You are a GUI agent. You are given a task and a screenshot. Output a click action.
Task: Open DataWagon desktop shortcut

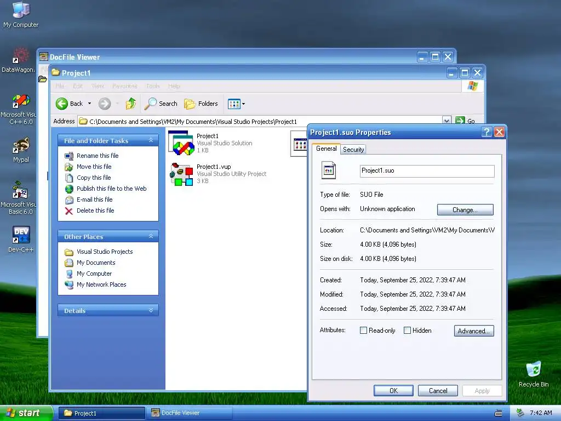[19, 60]
